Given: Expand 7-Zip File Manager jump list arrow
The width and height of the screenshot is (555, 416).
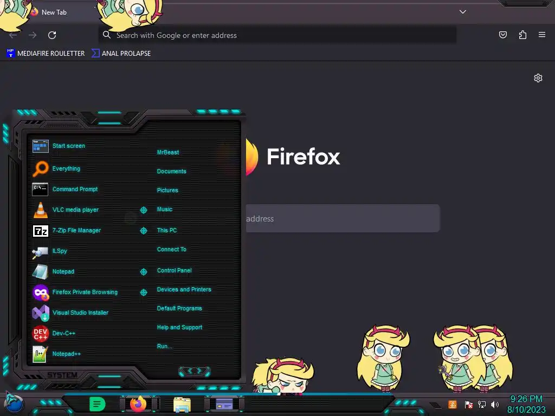Looking at the screenshot, I should tap(143, 231).
